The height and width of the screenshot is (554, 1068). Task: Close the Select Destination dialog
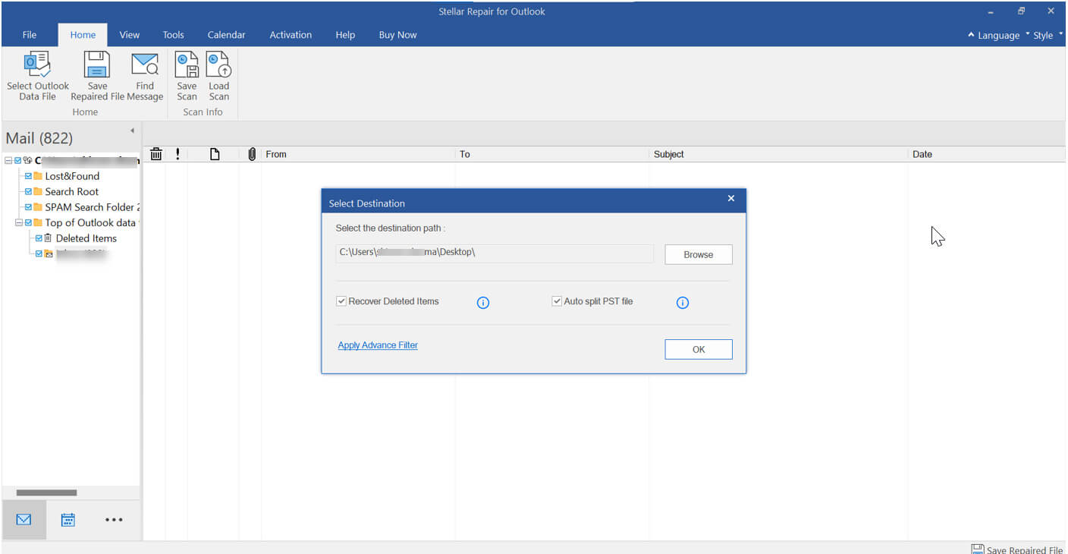[731, 199]
